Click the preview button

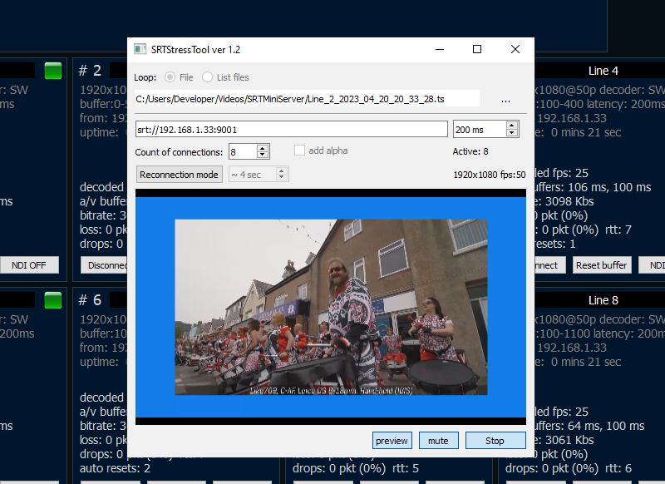(x=392, y=440)
